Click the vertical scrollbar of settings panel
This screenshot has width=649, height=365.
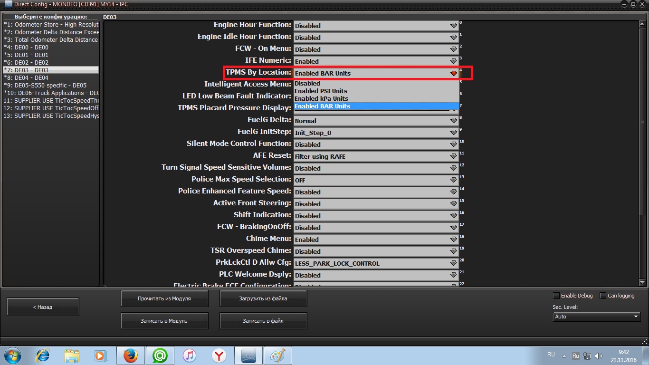coord(643,143)
